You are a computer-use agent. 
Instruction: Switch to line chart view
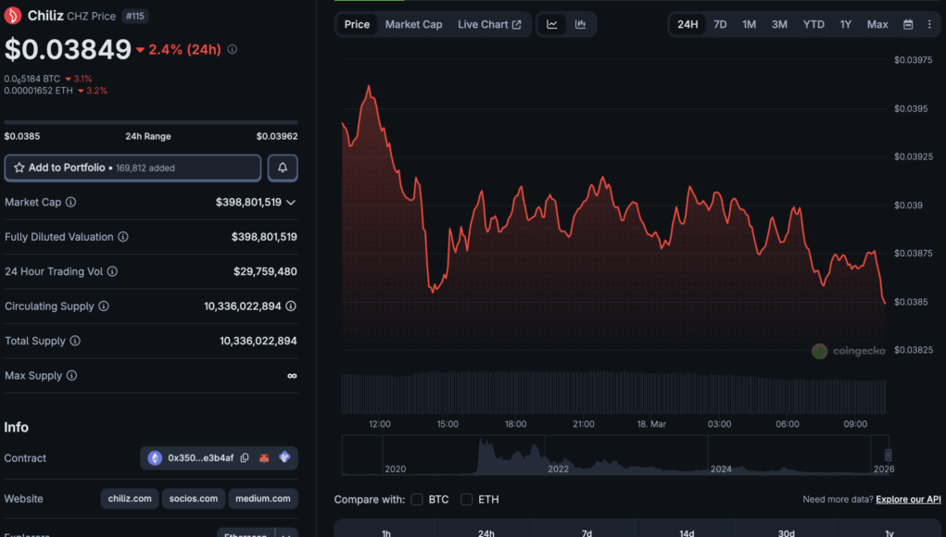pyautogui.click(x=552, y=24)
